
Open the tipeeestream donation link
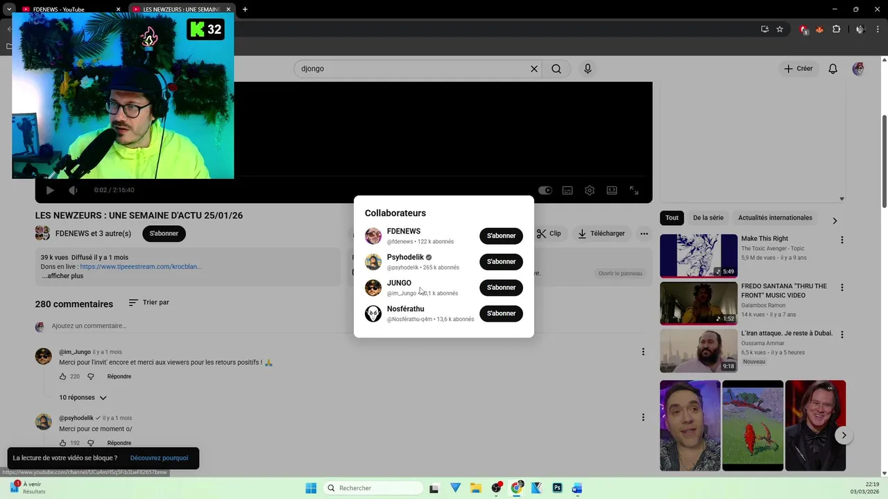(141, 266)
